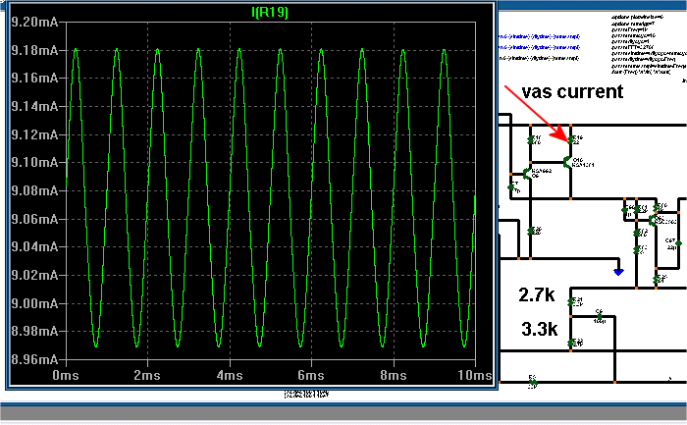
Task: Click the 4ms label on the time axis
Action: pyautogui.click(x=230, y=376)
